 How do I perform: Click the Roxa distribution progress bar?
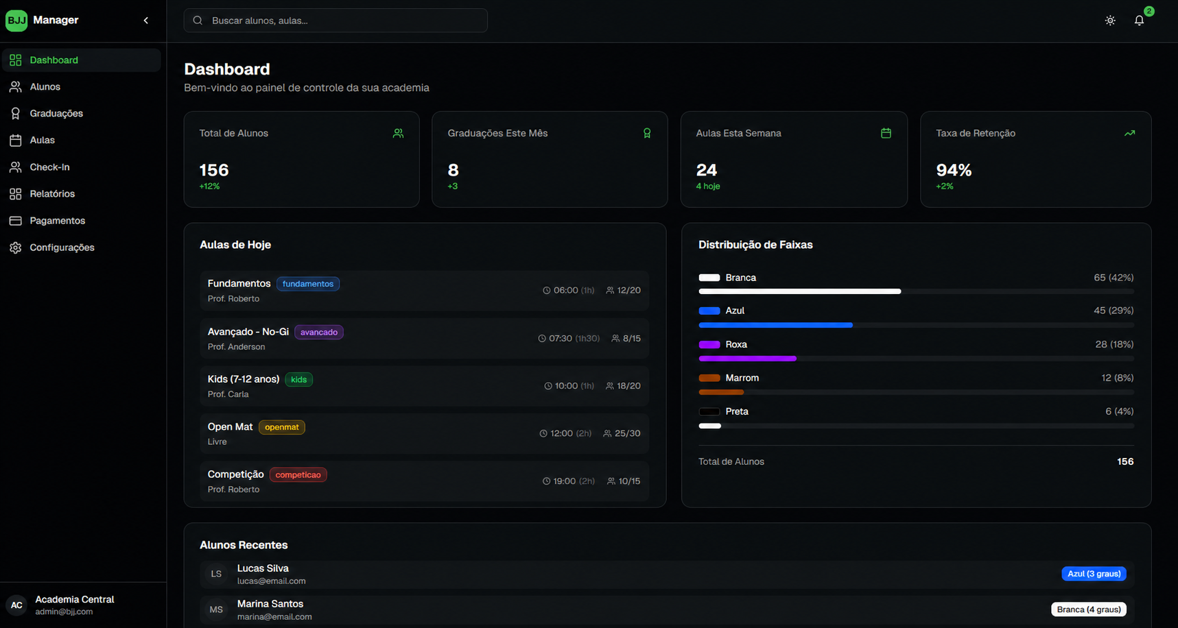pyautogui.click(x=916, y=359)
